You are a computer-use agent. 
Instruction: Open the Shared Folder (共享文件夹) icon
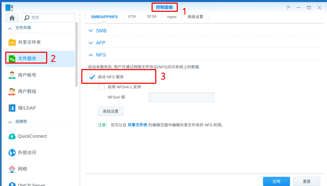(x=12, y=42)
